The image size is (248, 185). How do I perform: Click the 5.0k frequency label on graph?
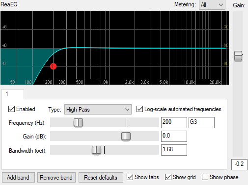164,82
